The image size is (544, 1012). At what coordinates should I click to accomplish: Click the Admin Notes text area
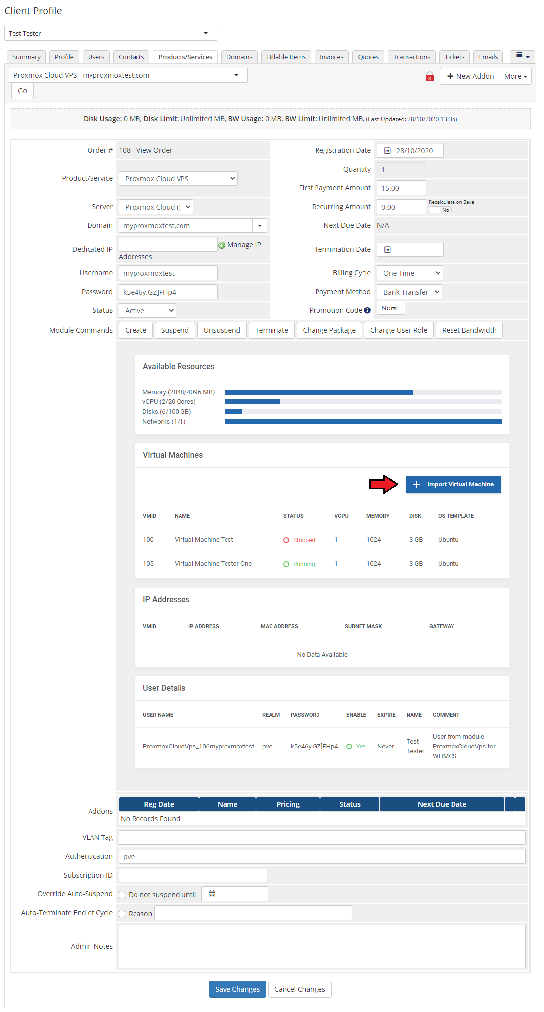point(322,946)
